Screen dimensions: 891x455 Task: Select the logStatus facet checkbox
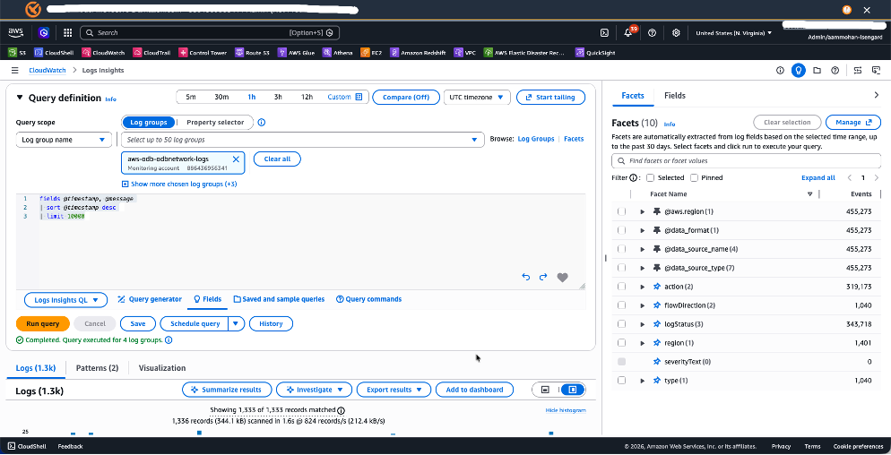click(x=622, y=323)
